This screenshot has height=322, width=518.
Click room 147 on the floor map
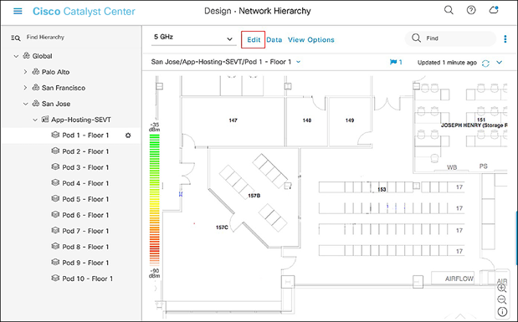[233, 120]
